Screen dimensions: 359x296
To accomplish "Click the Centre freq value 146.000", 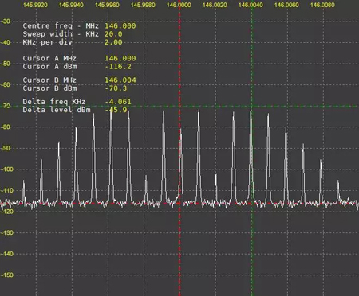I will (120, 26).
